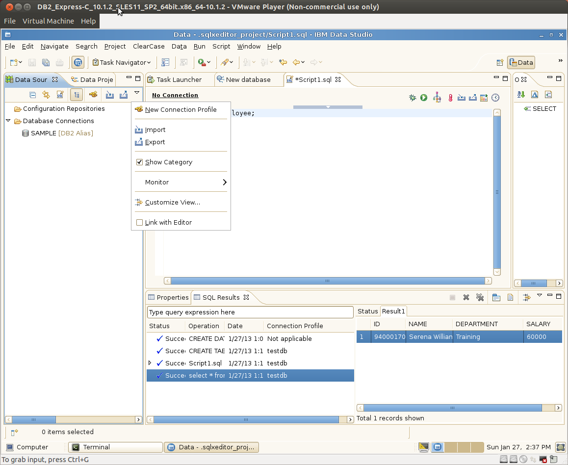Viewport: 568px width, 465px height.
Task: Expand the Monitor submenu
Action: 181,182
